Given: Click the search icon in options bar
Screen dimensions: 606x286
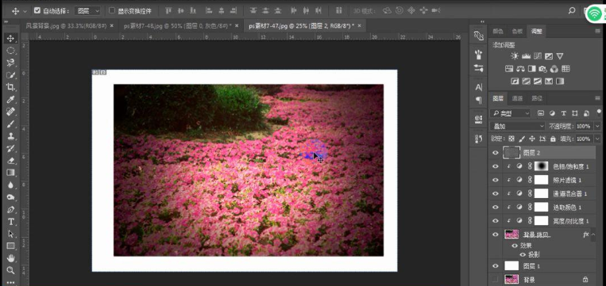Looking at the screenshot, I should (x=572, y=11).
